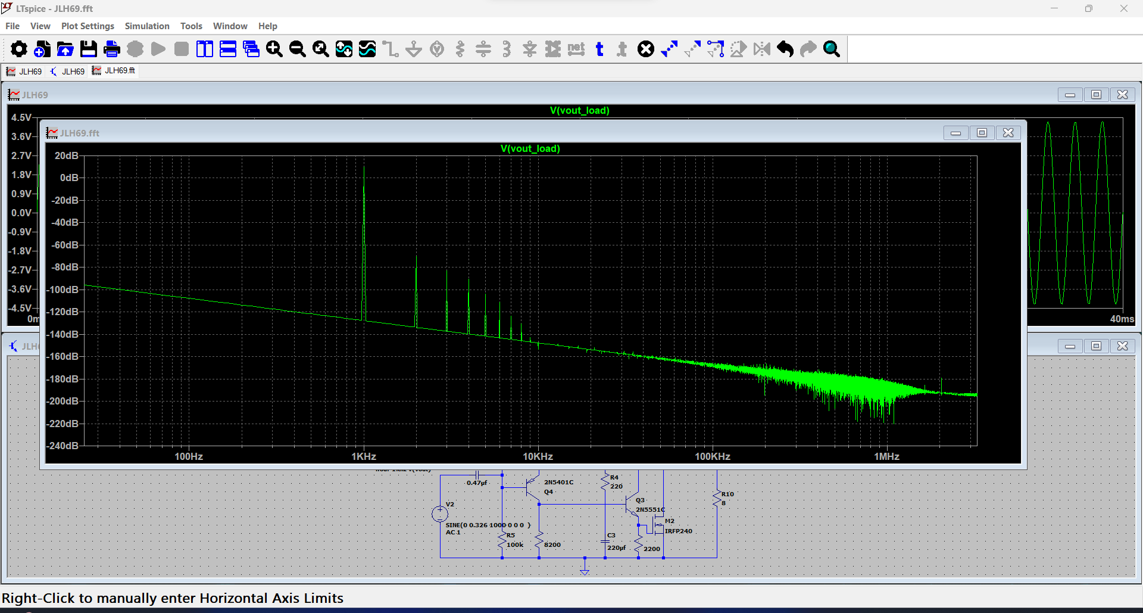Cascade windows icon
Viewport: 1143px width, 613px height.
(x=251, y=49)
